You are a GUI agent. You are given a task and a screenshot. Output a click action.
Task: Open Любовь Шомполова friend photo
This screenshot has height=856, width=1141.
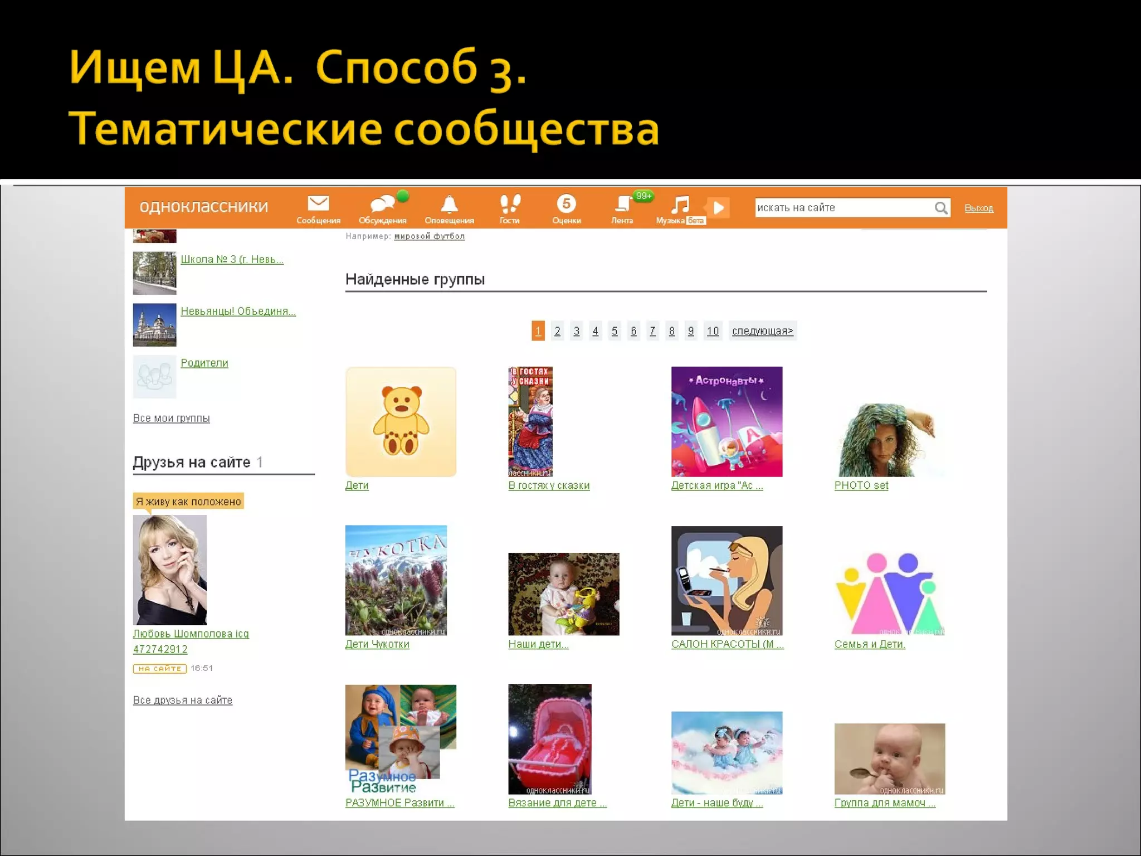point(169,570)
